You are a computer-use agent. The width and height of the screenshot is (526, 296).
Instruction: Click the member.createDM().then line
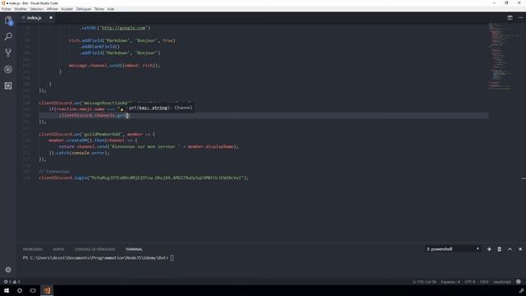click(x=93, y=141)
